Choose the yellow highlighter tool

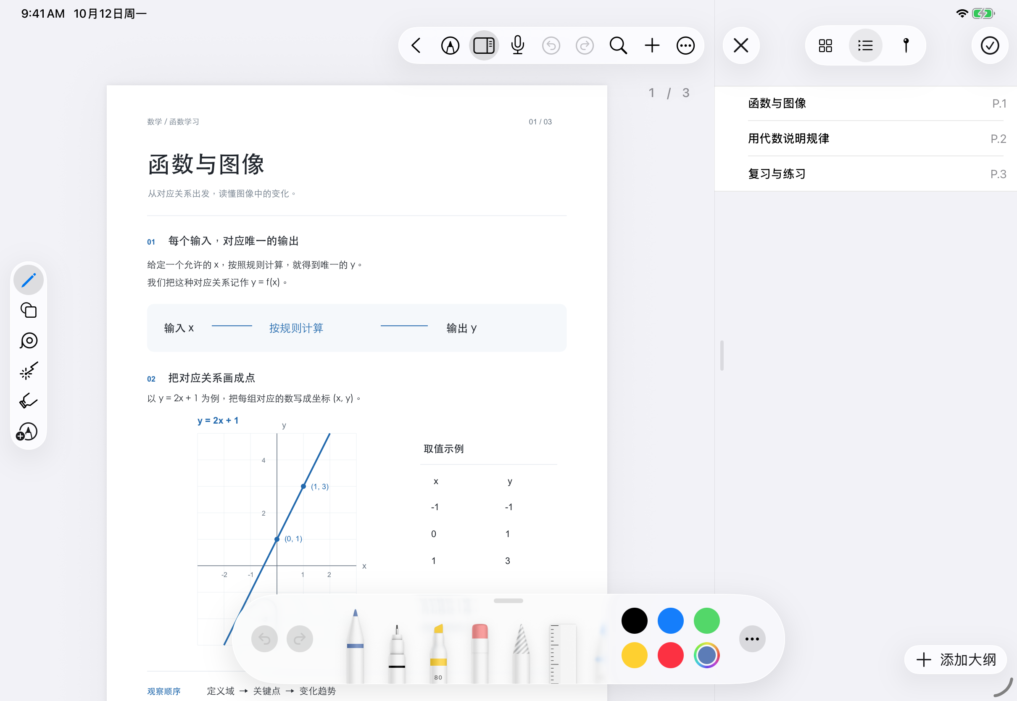point(438,653)
